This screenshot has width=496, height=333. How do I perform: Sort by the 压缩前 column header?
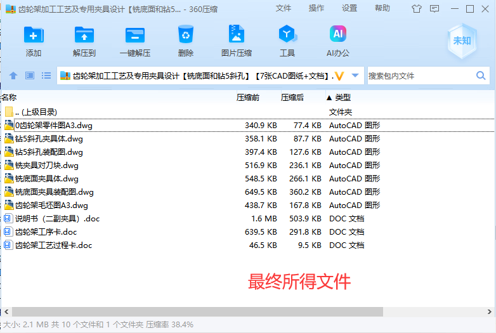click(x=248, y=98)
